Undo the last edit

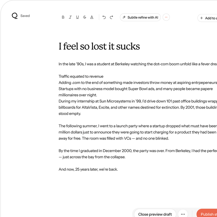(104, 17)
